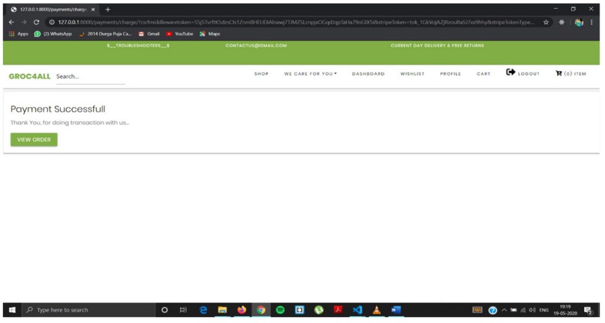This screenshot has height=323, width=605.
Task: Click the address bar URL
Action: 296,22
